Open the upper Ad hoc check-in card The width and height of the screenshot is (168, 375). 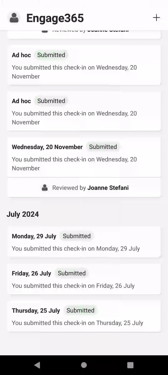point(84,65)
